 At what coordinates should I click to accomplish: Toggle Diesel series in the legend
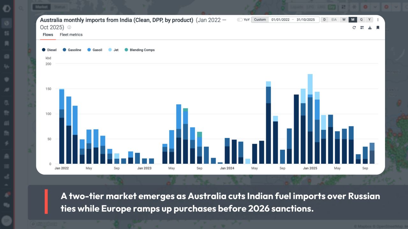click(x=49, y=50)
